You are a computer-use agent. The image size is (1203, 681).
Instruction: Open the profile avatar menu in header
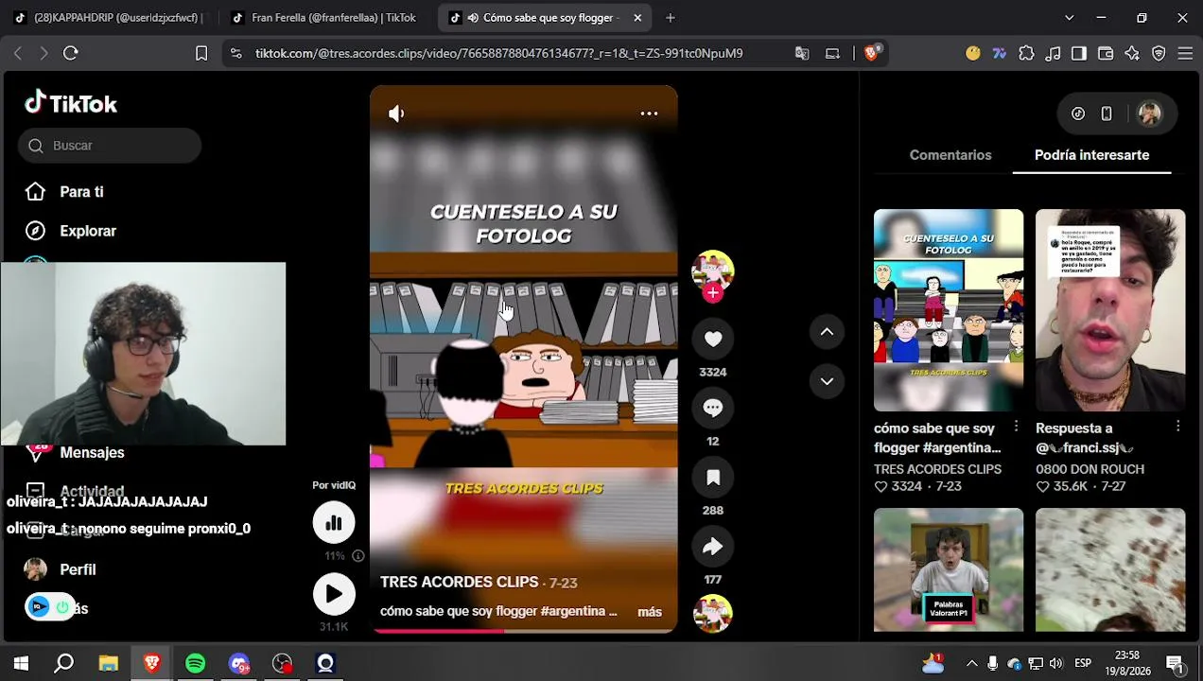pos(1149,113)
